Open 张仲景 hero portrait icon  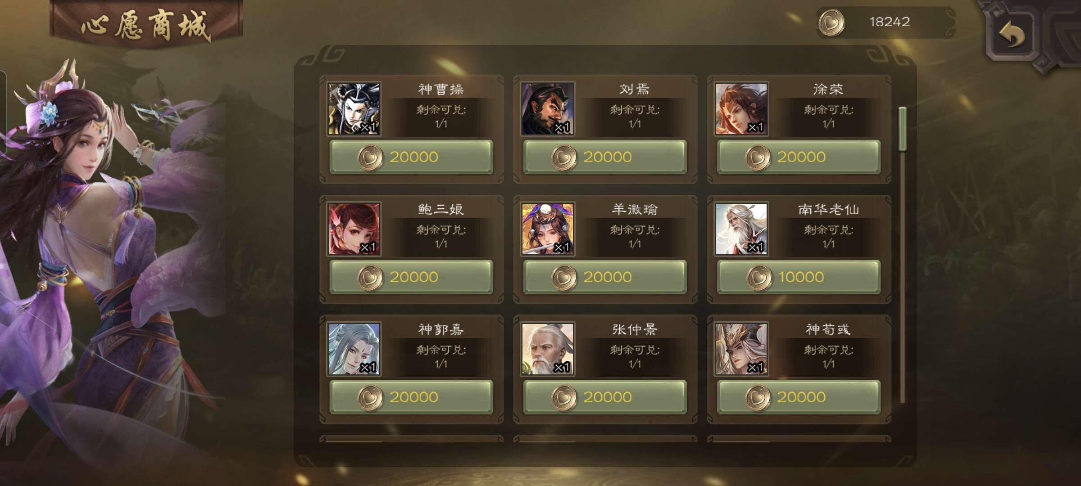pos(548,349)
